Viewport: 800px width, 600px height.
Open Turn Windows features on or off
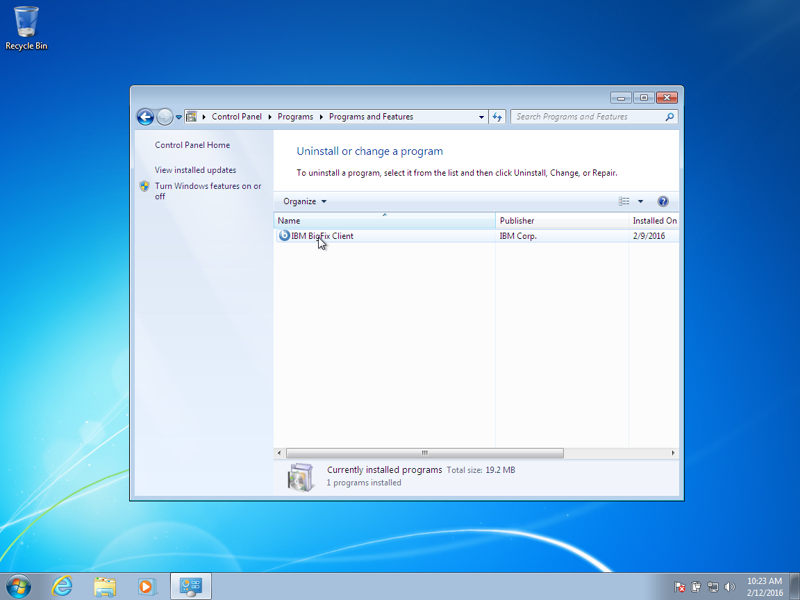click(208, 192)
